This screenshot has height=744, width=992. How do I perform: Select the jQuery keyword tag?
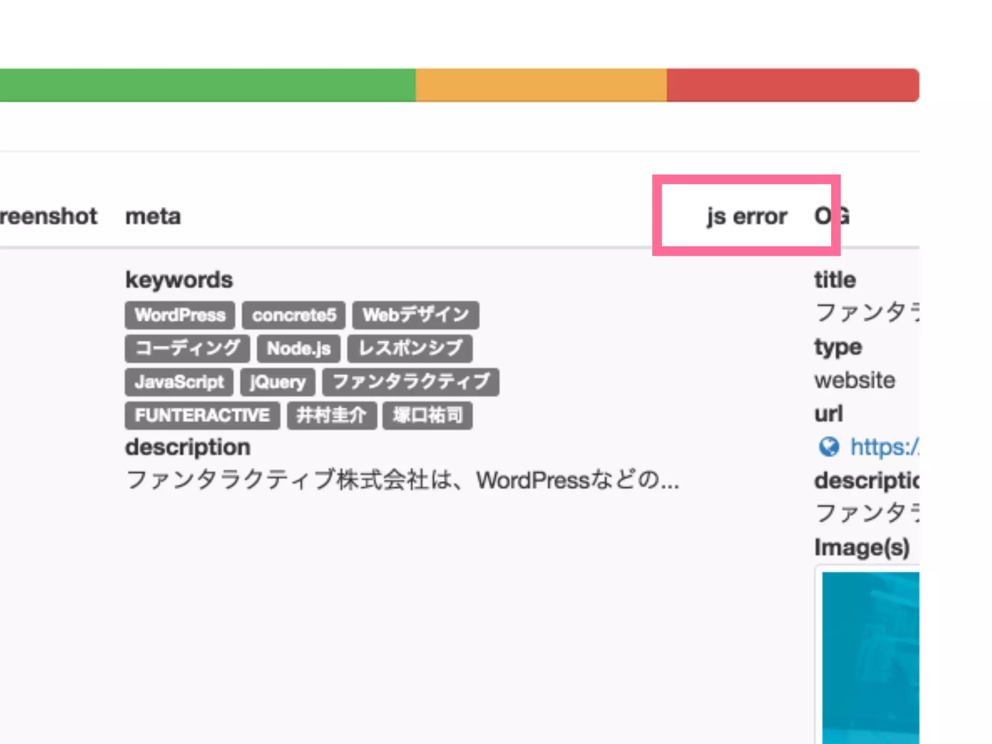[x=278, y=382]
